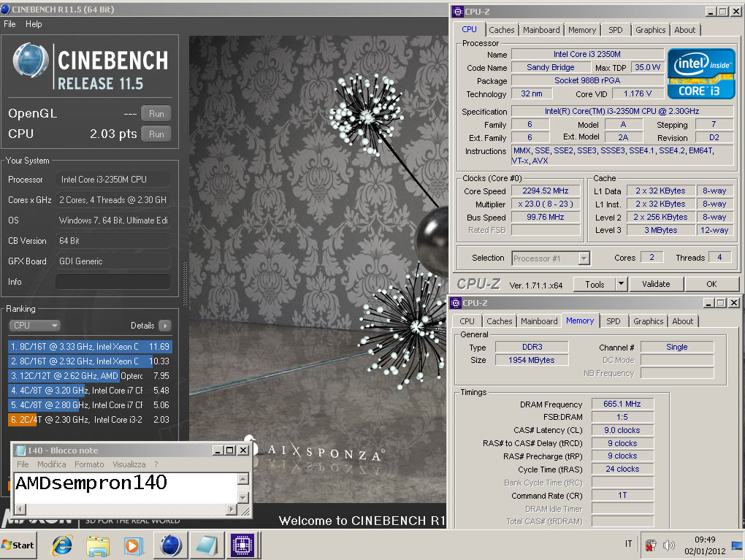Click the IT language indicator
Image resolution: width=745 pixels, height=560 pixels.
(x=629, y=544)
